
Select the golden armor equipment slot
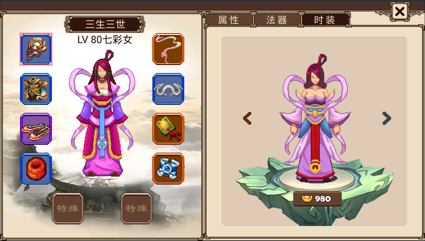pos(36,89)
